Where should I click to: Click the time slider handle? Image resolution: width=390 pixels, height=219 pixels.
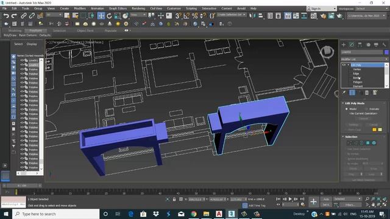click(x=22, y=186)
